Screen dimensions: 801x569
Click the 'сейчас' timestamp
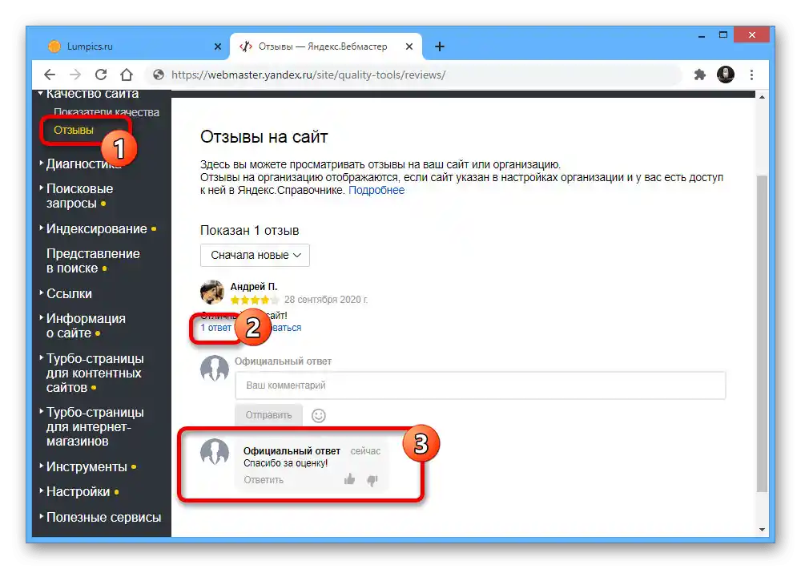[365, 451]
